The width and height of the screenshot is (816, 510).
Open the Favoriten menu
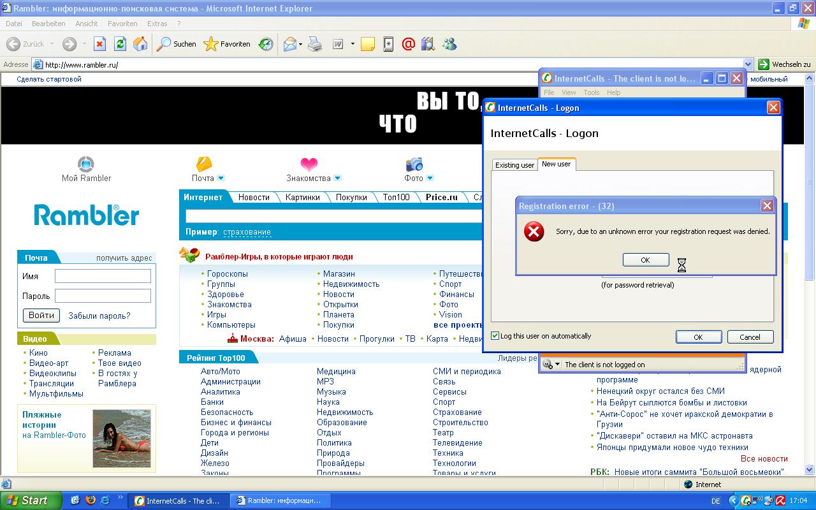122,24
